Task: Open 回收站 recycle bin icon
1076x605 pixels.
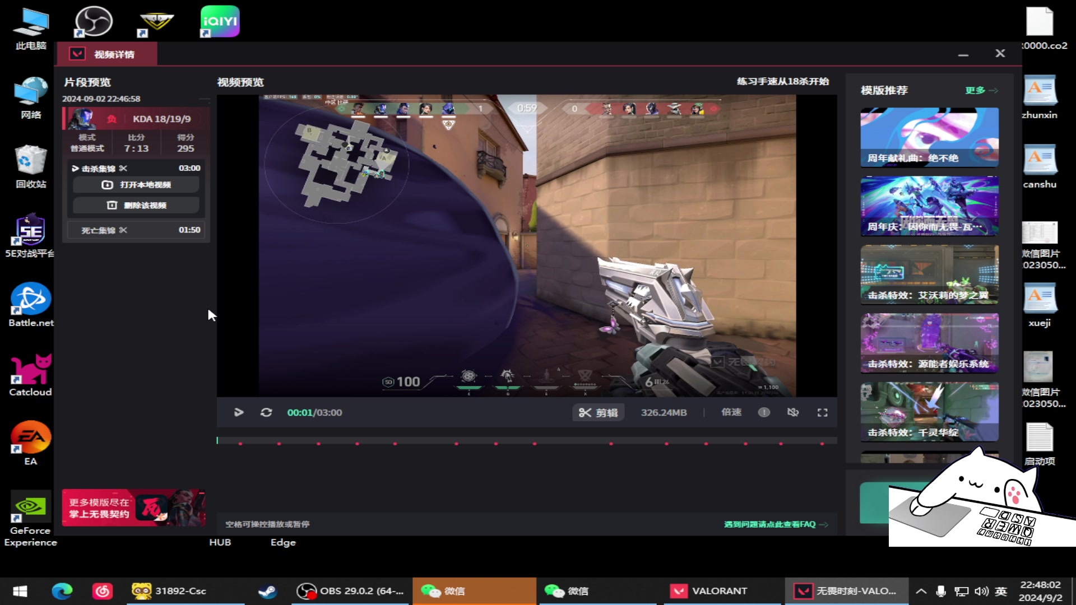Action: (31, 167)
